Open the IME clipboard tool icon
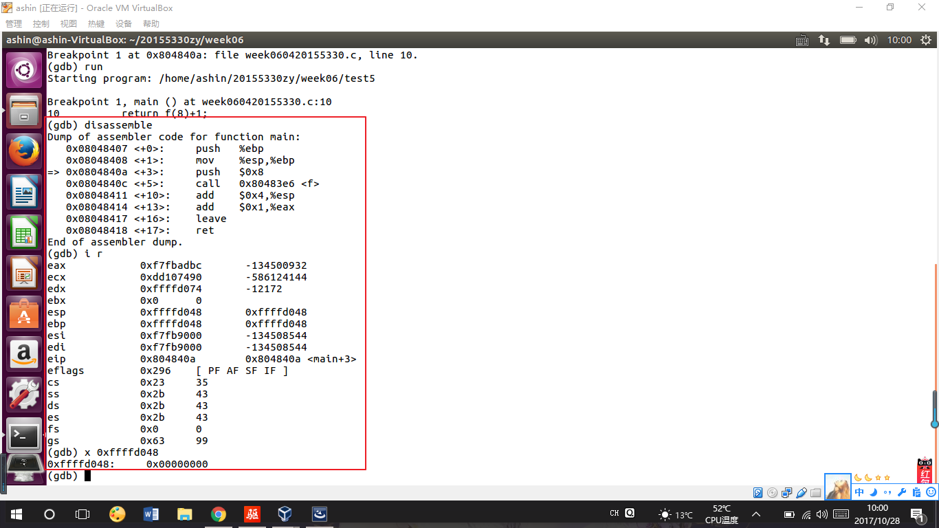The height and width of the screenshot is (528, 939). pyautogui.click(x=916, y=492)
